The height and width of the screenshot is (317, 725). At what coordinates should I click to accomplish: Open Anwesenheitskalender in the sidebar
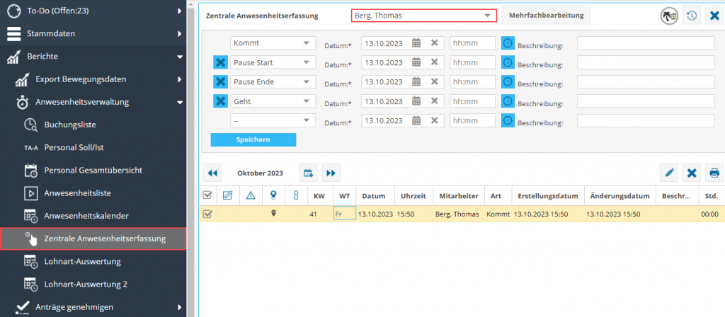click(86, 215)
